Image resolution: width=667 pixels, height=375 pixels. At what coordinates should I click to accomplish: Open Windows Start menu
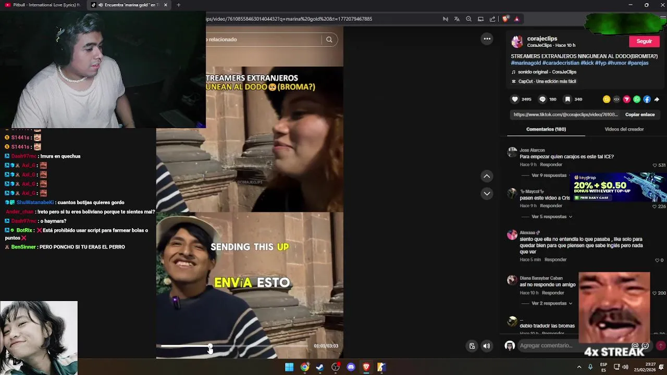pyautogui.click(x=289, y=367)
